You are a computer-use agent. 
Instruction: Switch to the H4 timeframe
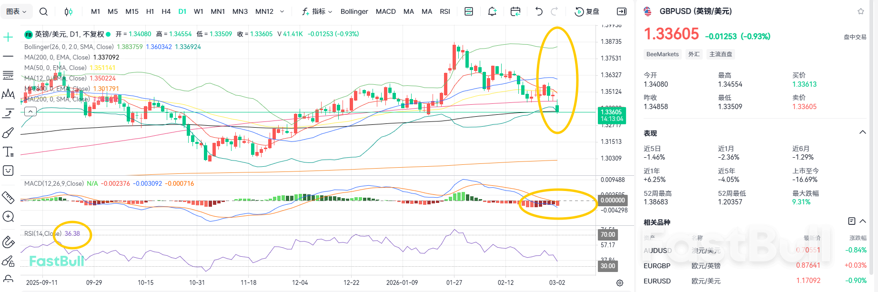point(166,11)
